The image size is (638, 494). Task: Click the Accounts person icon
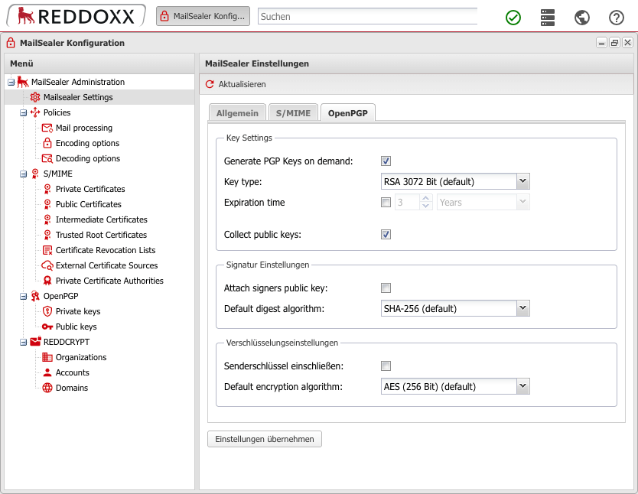pyautogui.click(x=47, y=372)
